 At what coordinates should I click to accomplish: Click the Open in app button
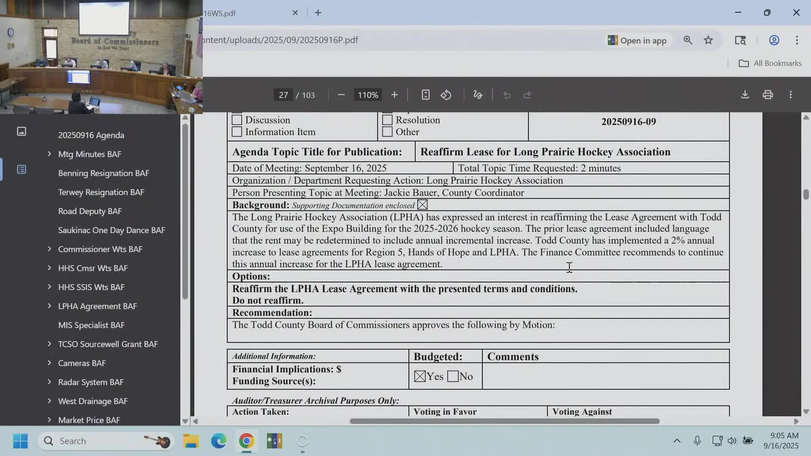(638, 40)
